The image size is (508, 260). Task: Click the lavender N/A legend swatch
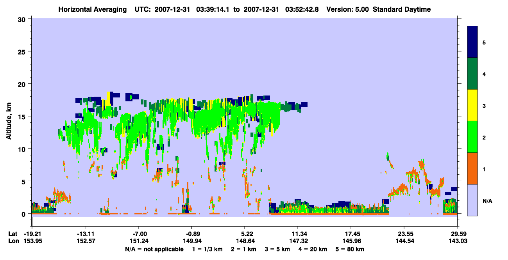coord(472,200)
